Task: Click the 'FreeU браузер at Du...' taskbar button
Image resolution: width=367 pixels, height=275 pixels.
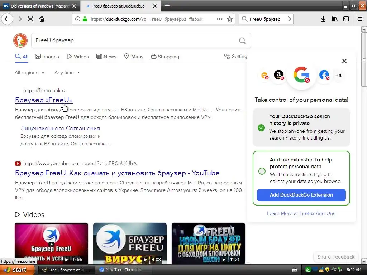Action: [x=66, y=270]
